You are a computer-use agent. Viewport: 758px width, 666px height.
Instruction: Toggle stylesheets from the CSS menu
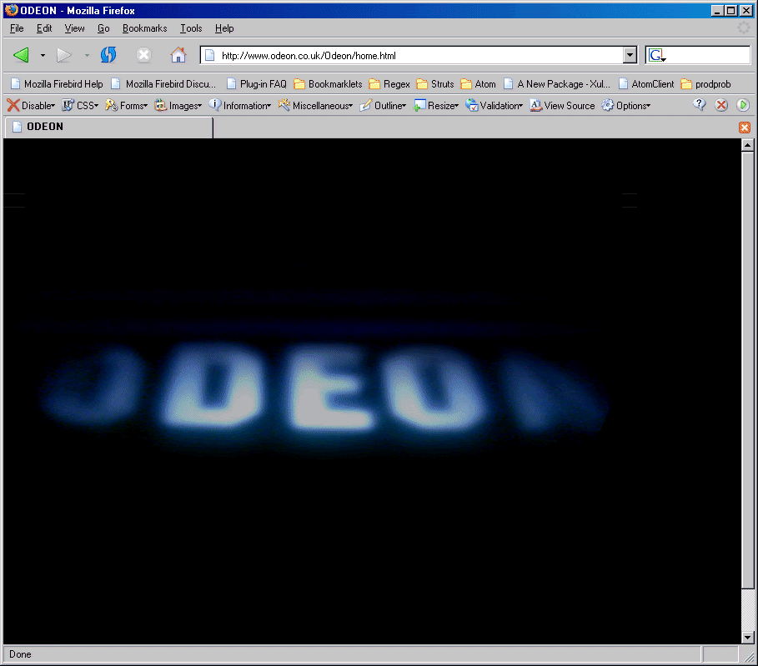tap(80, 105)
